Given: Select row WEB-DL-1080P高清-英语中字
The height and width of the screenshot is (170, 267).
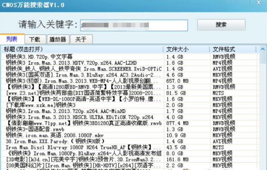Looking at the screenshot, I should click(130, 99).
